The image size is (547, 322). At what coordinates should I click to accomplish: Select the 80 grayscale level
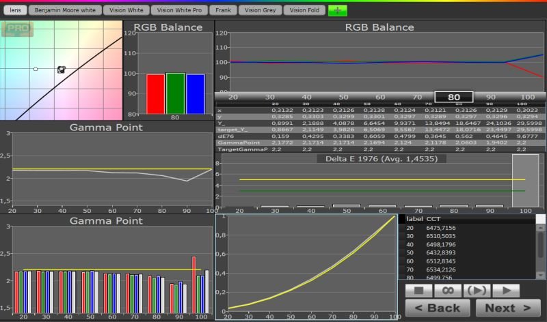[454, 97]
